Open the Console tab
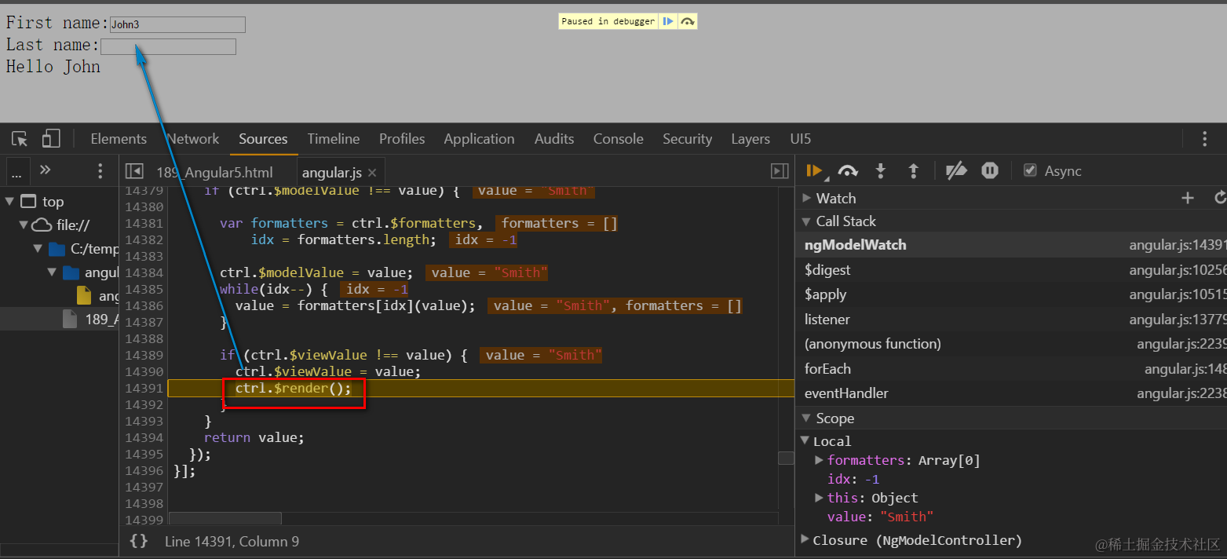 tap(618, 139)
